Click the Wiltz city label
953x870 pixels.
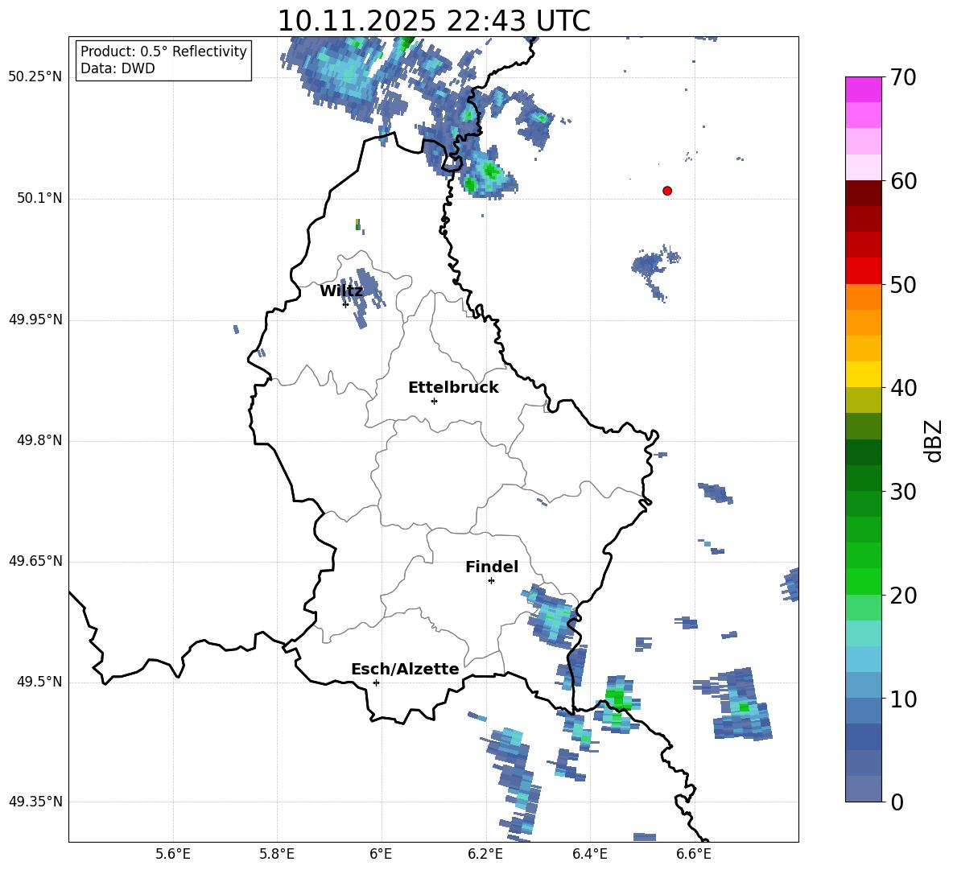(x=341, y=291)
